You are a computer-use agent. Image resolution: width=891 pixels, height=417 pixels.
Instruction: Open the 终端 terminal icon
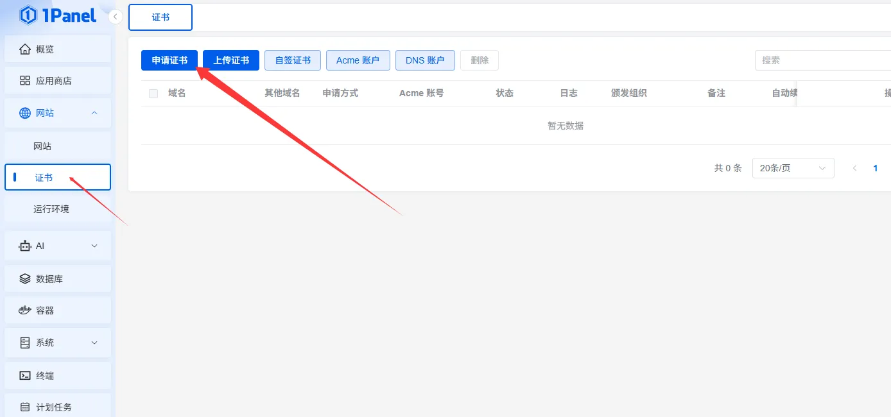[x=25, y=375]
